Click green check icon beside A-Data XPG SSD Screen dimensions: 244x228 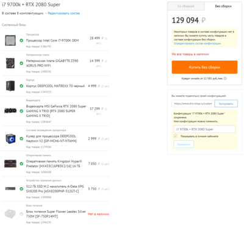coord(21,189)
